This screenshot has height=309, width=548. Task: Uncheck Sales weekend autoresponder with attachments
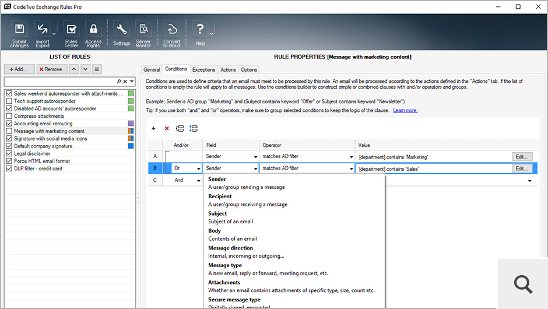9,93
